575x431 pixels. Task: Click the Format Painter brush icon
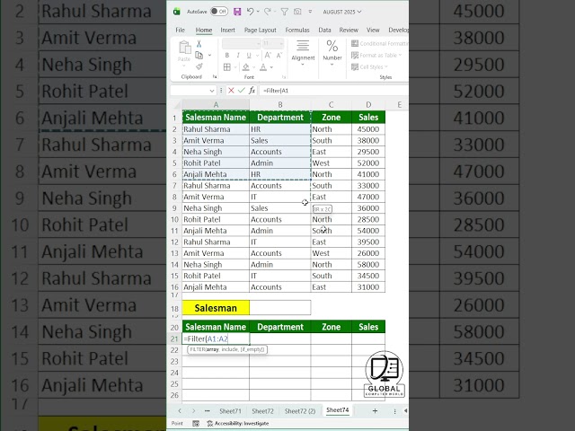click(199, 66)
